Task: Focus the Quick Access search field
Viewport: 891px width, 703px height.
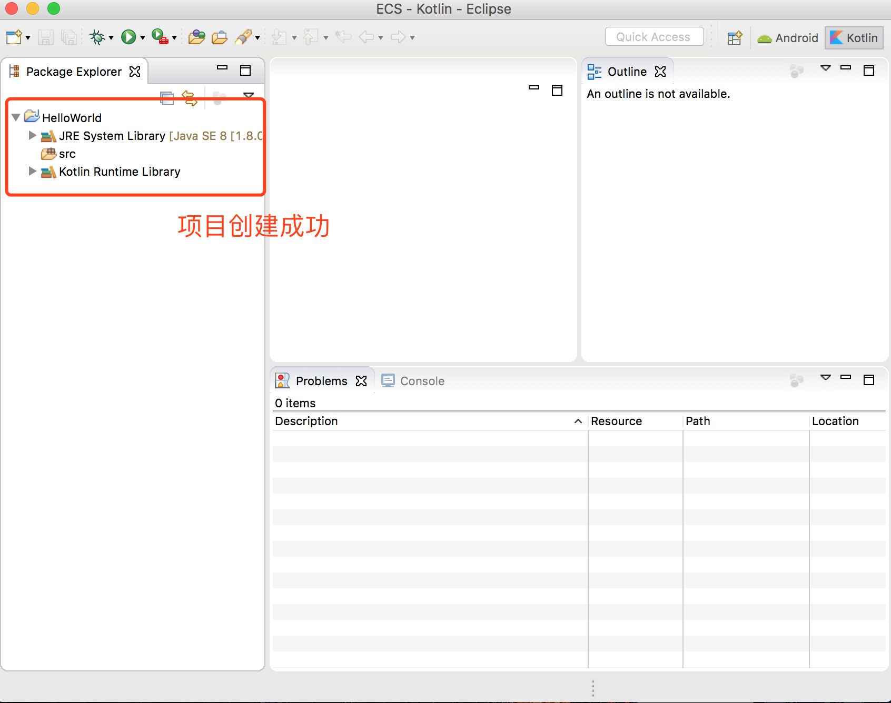Action: pos(654,37)
